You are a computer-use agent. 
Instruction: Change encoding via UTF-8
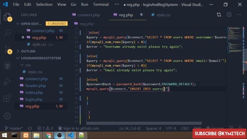tap(171, 128)
